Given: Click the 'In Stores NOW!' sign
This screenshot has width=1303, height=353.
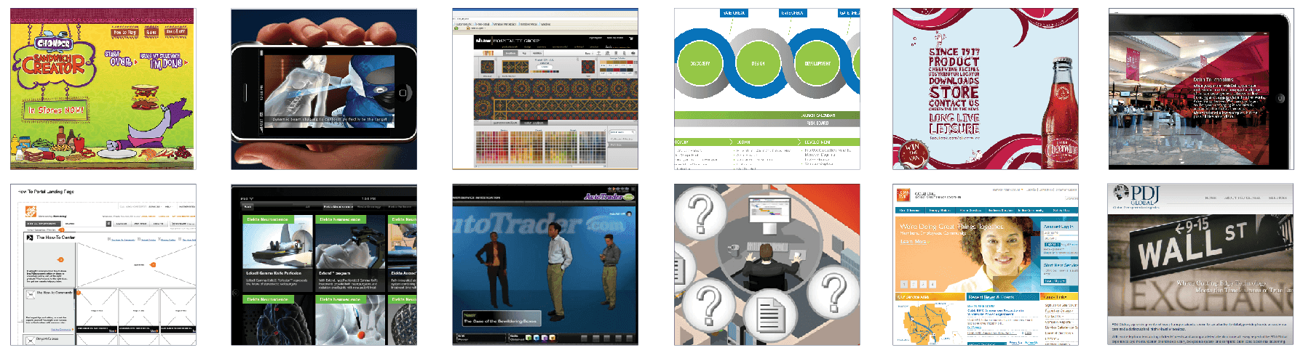Looking at the screenshot, I should [x=56, y=110].
